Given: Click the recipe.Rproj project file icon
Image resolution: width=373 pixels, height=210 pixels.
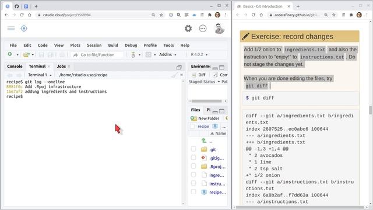Looking at the screenshot, I should coord(204,192).
